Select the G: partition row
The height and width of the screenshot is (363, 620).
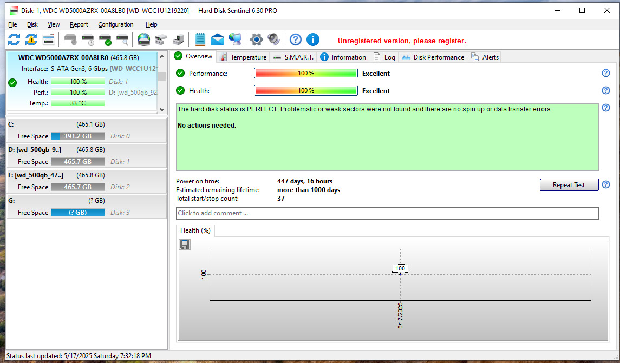(86, 207)
